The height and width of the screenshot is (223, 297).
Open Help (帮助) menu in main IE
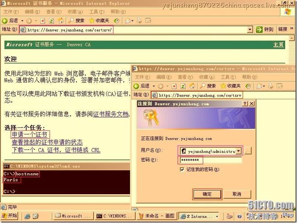[x=118, y=12]
